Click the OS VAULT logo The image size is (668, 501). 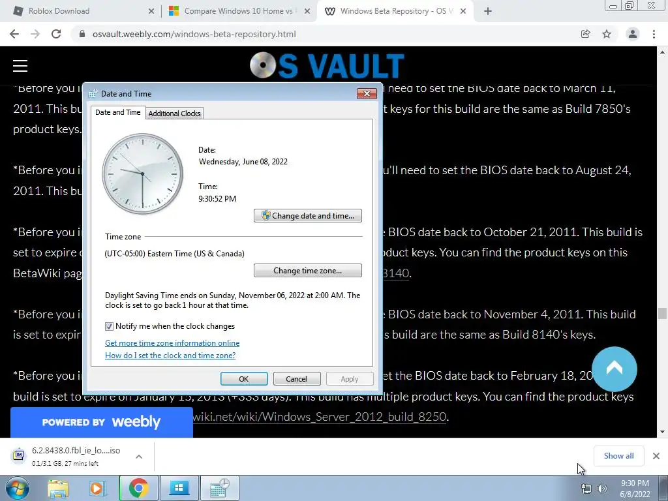(327, 66)
